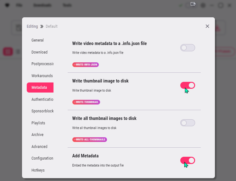
Task: Click the Editing breadcrumb link
Action: click(x=32, y=26)
